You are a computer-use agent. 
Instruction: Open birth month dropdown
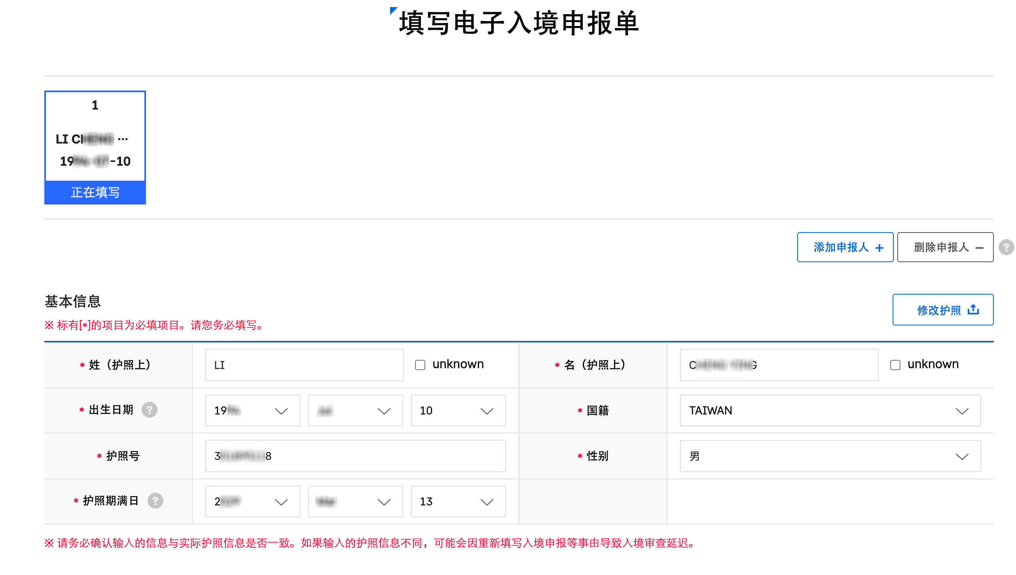click(355, 410)
